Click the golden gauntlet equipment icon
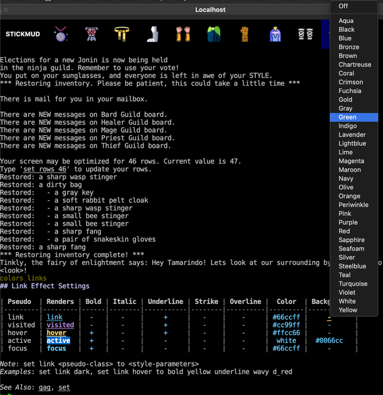This screenshot has height=395, width=383. 245,34
